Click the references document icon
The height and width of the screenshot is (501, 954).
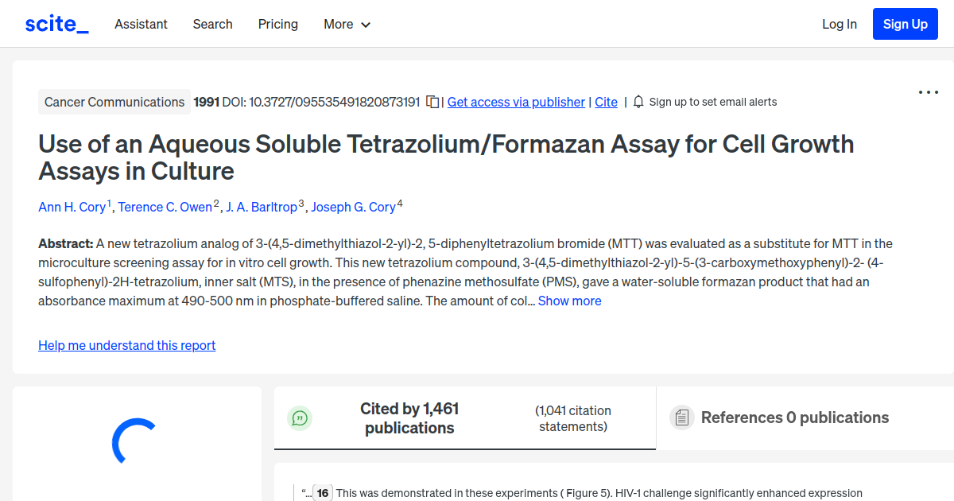[681, 417]
